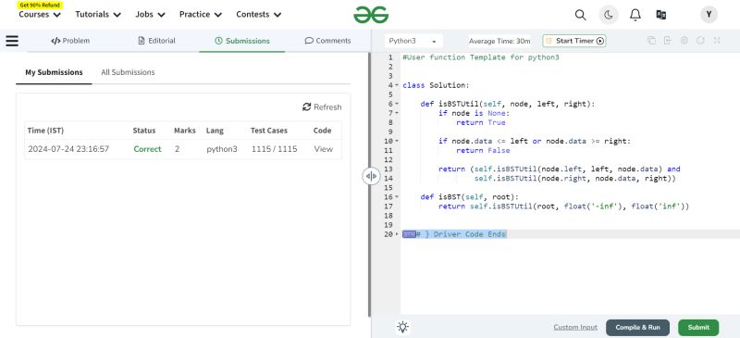The width and height of the screenshot is (740, 338).
Task: Select the My Submissions tab
Action: (54, 72)
